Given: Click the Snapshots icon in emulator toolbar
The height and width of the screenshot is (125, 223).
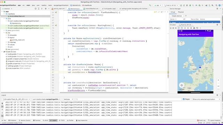Looking at the screenshot, I should click(x=197, y=28).
